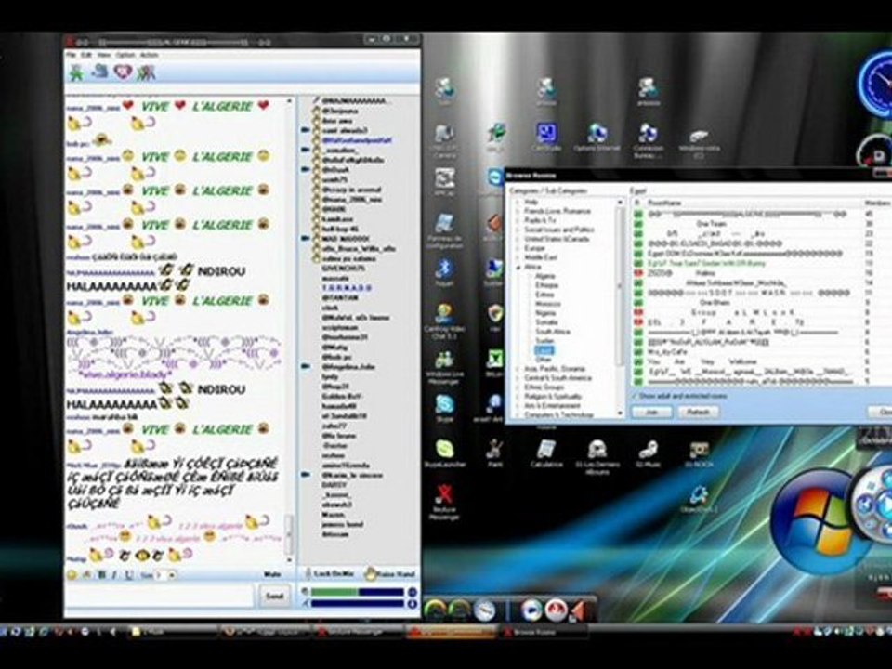Toggle underline text formatting

[x=127, y=575]
